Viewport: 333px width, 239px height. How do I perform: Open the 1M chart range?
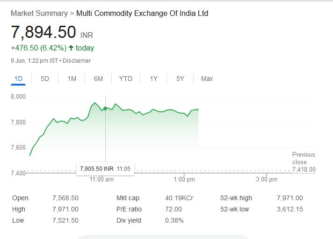click(72, 79)
